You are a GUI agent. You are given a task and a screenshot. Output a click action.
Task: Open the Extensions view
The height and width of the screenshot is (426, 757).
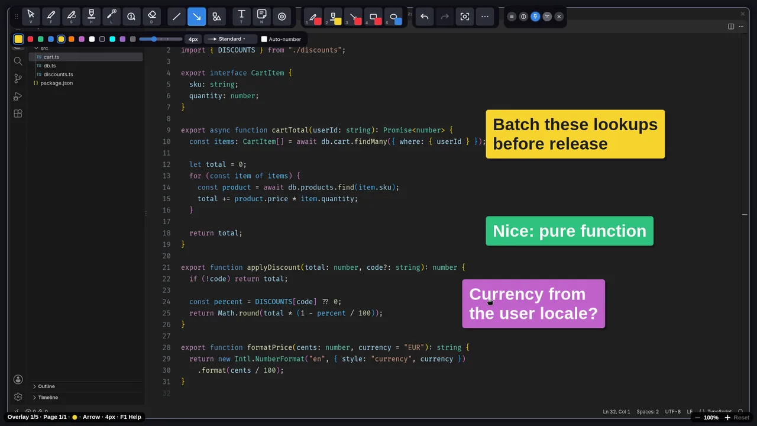click(18, 114)
